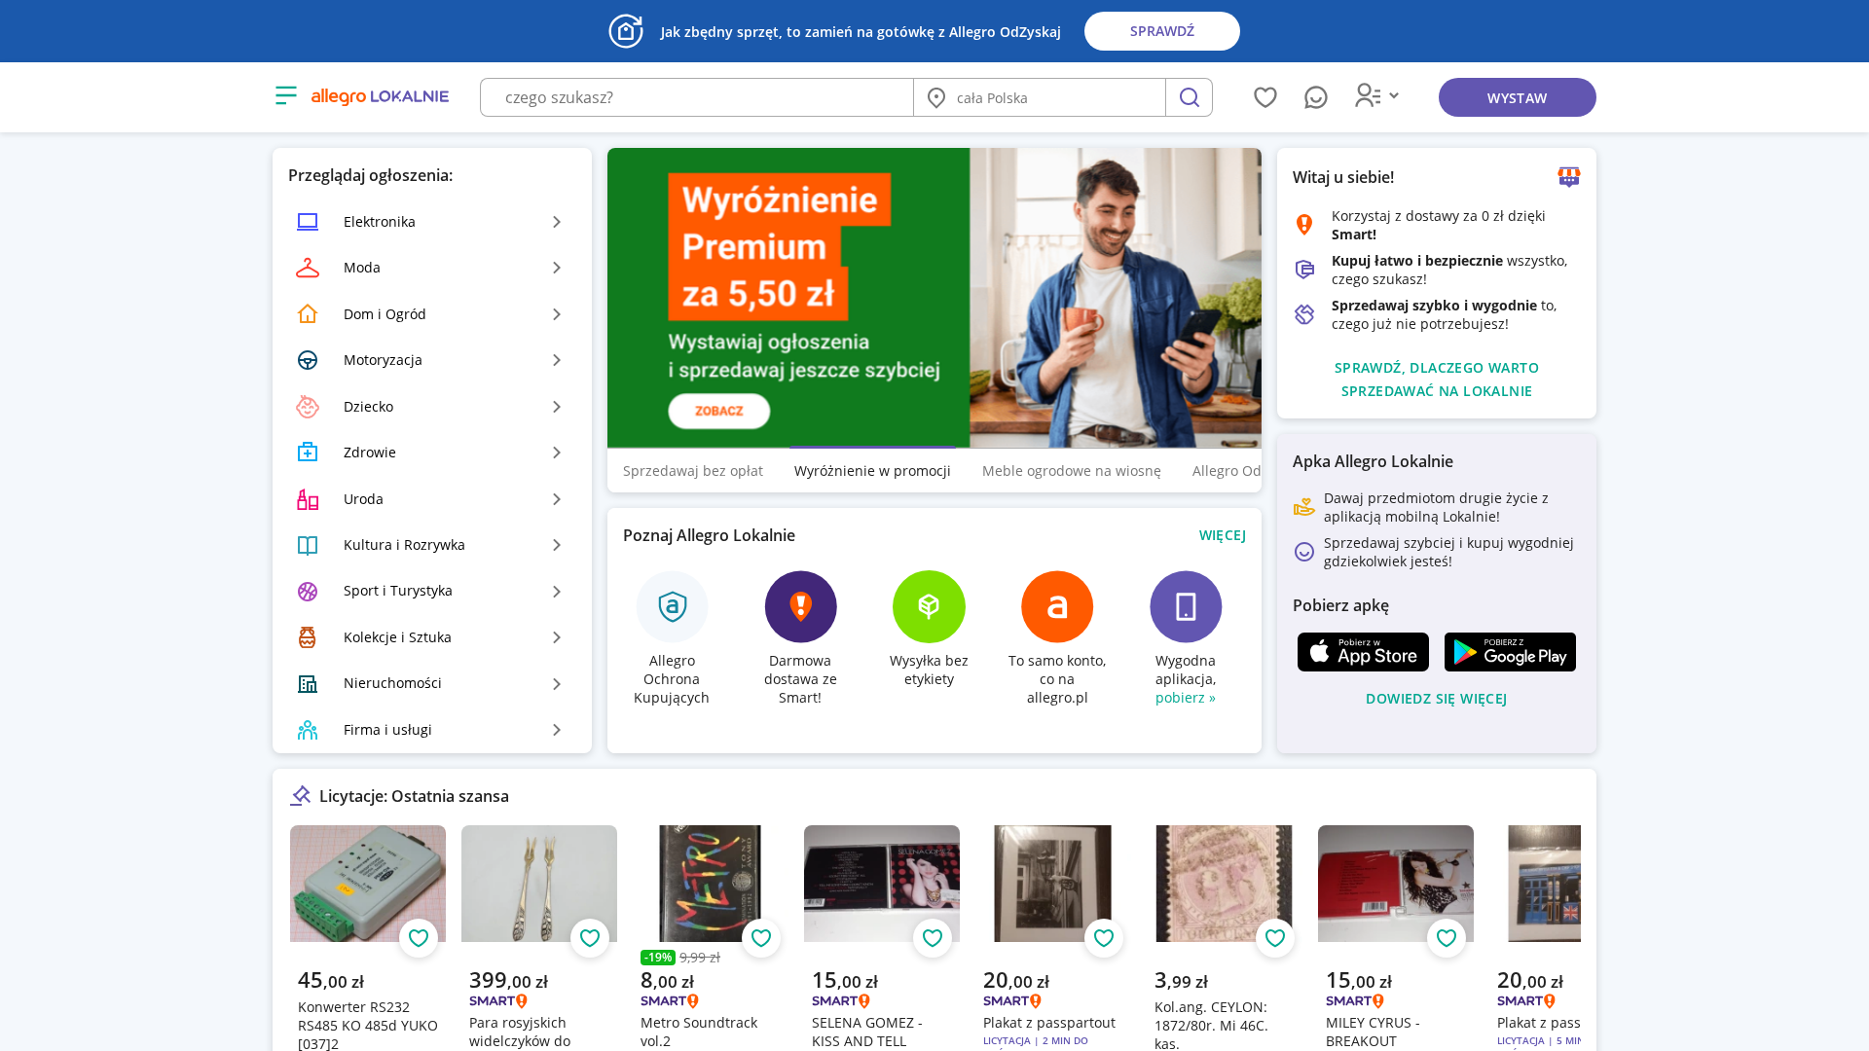This screenshot has height=1051, width=1869.
Task: Favorite the 20,00 zł Plakat z passpartout listing ending in 2 min
Action: (x=1104, y=938)
